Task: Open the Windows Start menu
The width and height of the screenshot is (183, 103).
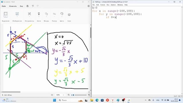Action: pos(54,100)
